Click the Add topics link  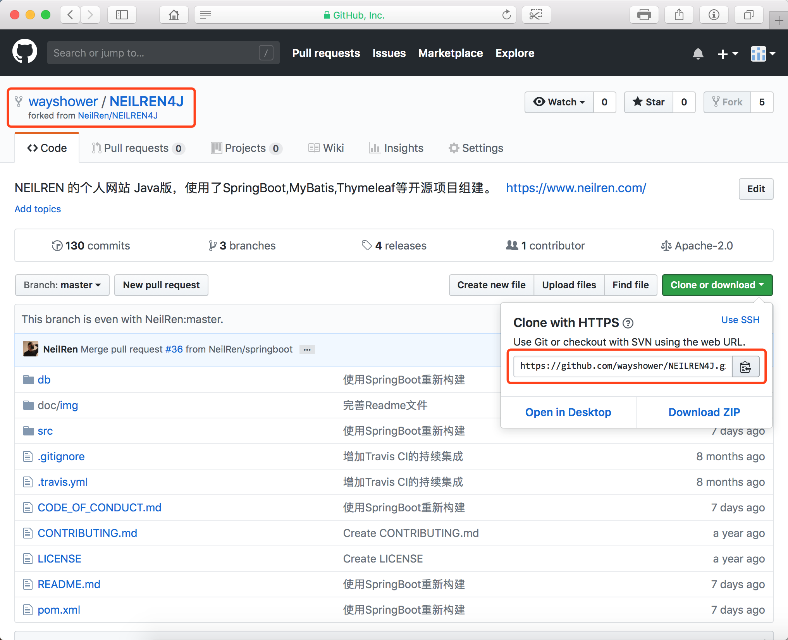38,209
